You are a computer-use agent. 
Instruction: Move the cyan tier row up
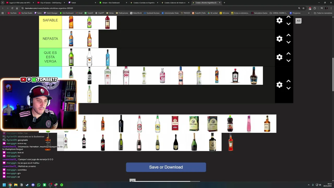coord(288,81)
